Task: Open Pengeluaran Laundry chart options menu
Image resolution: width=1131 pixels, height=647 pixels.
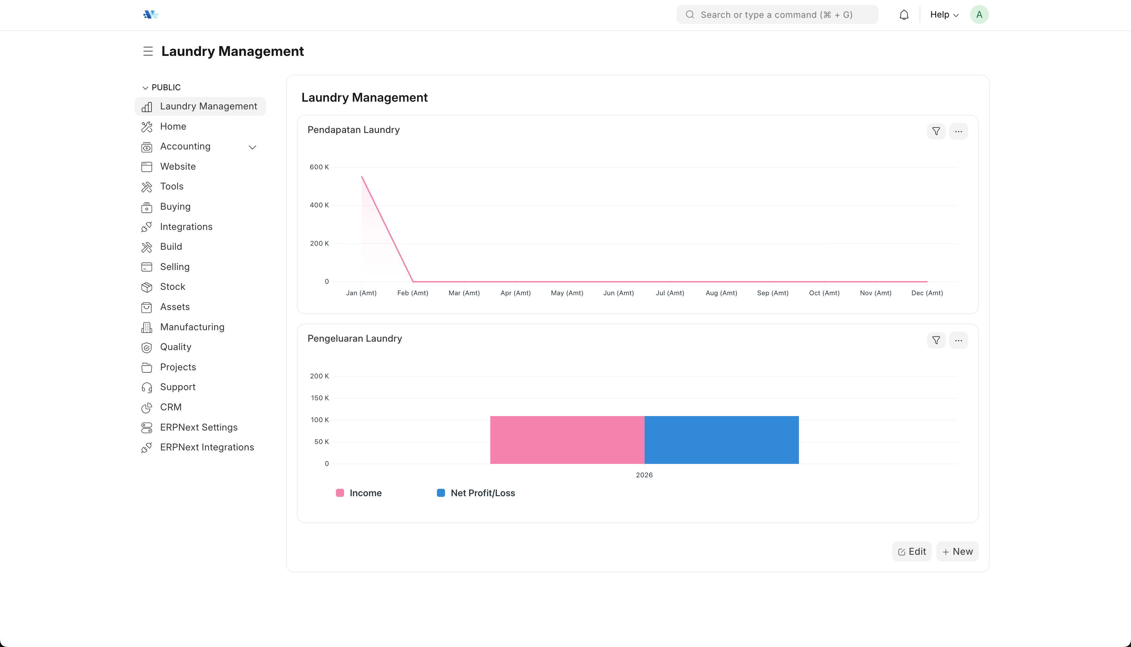Action: coord(958,340)
